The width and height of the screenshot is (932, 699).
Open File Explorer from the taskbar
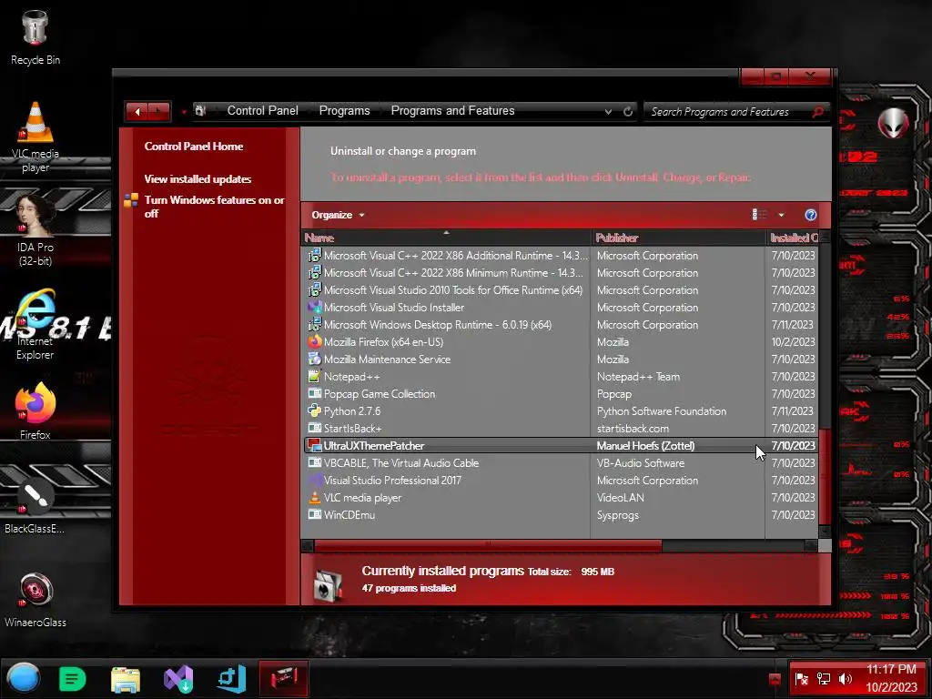[x=126, y=679]
